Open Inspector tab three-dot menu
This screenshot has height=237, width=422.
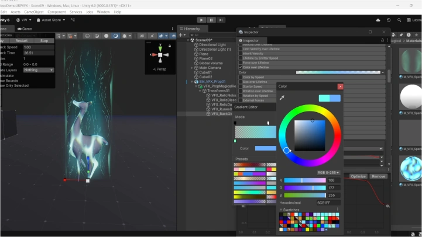tap(387, 40)
